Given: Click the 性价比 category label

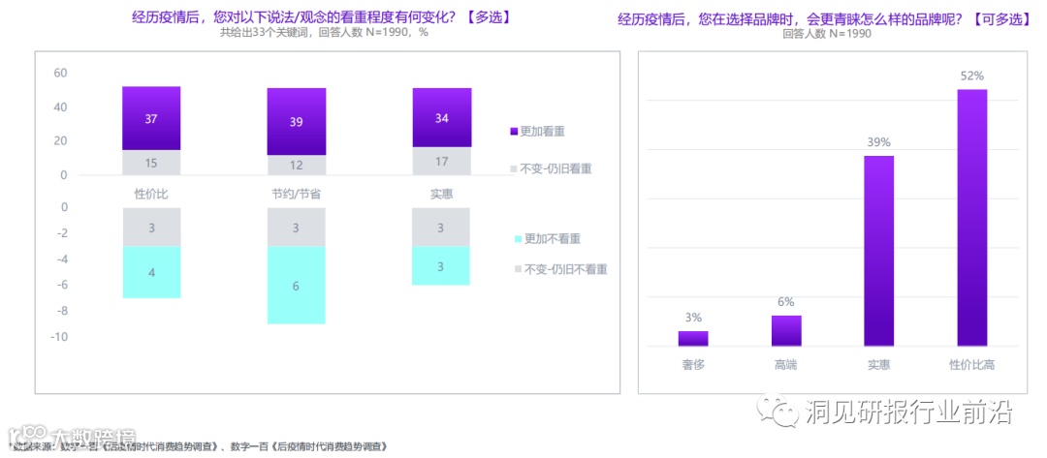Looking at the screenshot, I should [151, 194].
